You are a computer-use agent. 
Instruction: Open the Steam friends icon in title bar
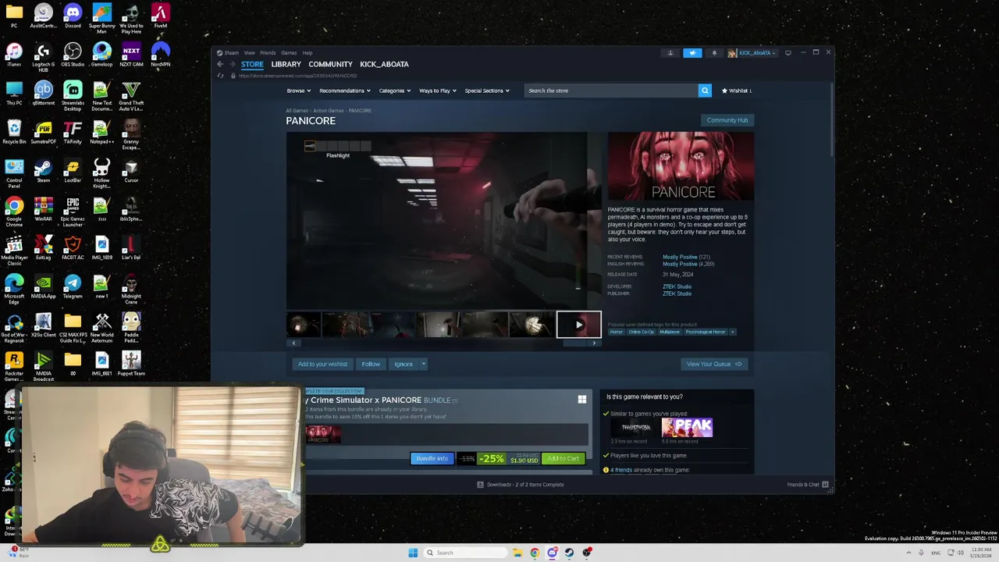[670, 53]
